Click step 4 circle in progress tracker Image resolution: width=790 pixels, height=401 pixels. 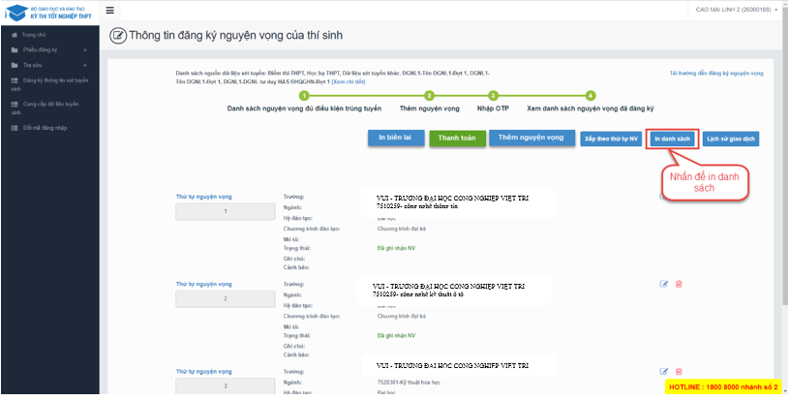(591, 95)
